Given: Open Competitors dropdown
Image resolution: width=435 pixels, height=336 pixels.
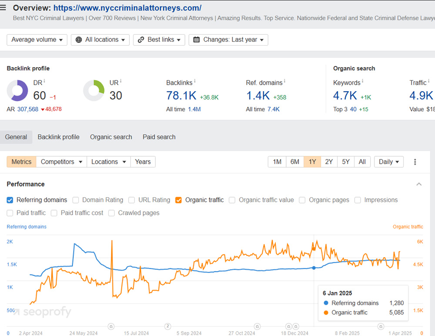Looking at the screenshot, I should (x=61, y=162).
